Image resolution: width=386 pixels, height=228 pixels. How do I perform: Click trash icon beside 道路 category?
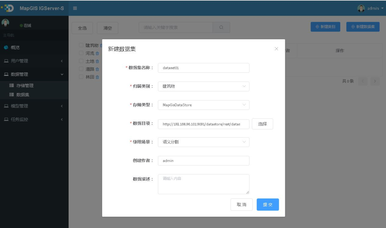point(97,69)
